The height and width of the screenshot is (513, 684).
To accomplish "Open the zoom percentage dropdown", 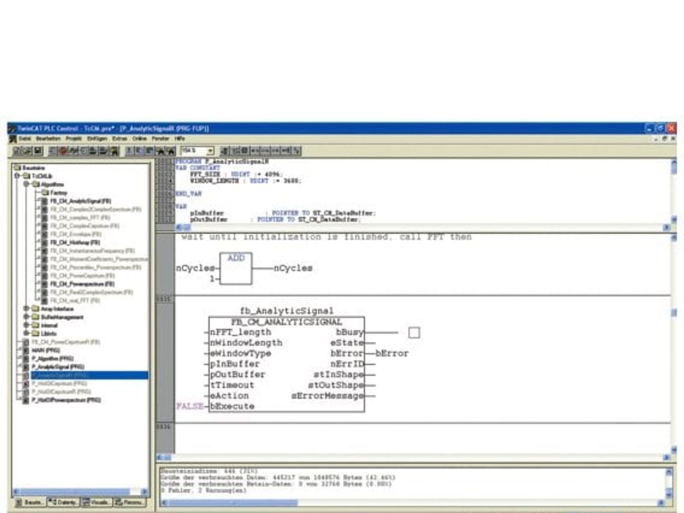I will 210,150.
